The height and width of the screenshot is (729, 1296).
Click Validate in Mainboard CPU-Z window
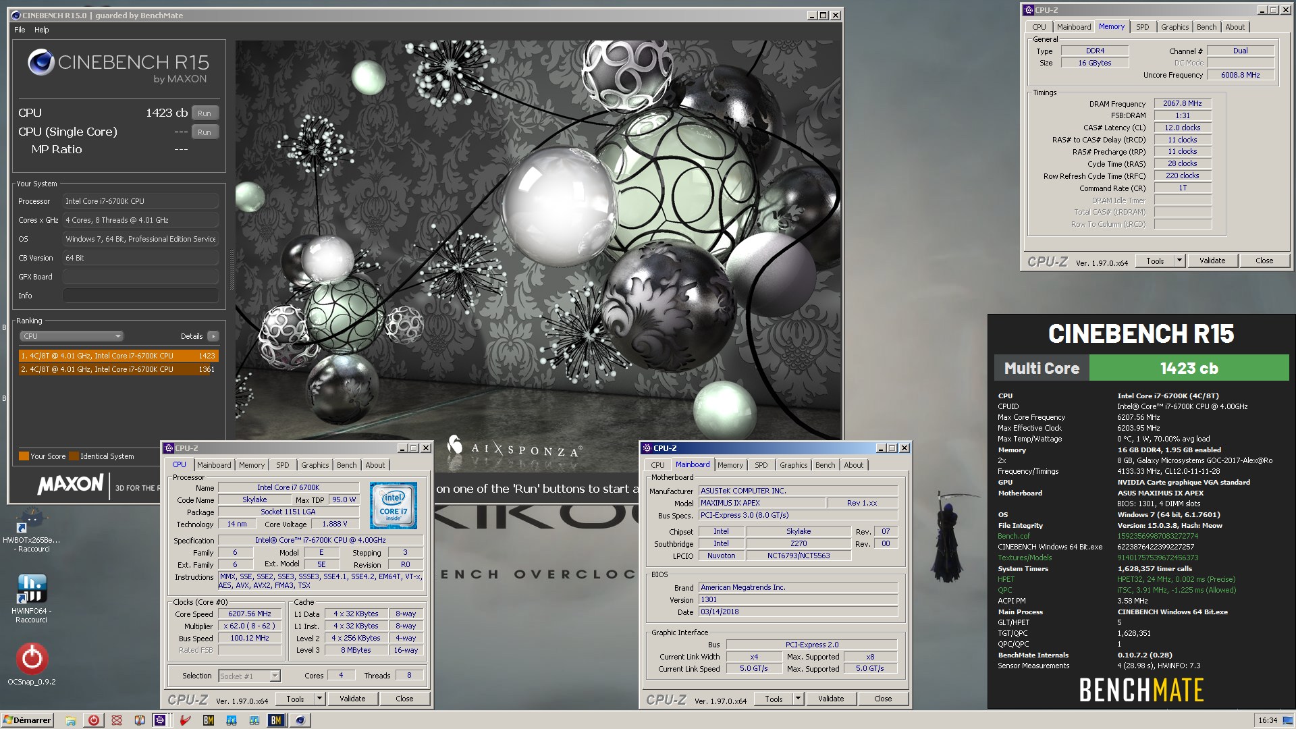(x=831, y=699)
